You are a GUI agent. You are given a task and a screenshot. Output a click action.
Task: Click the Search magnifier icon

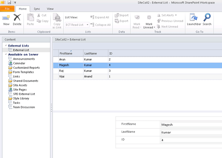[x=207, y=17]
